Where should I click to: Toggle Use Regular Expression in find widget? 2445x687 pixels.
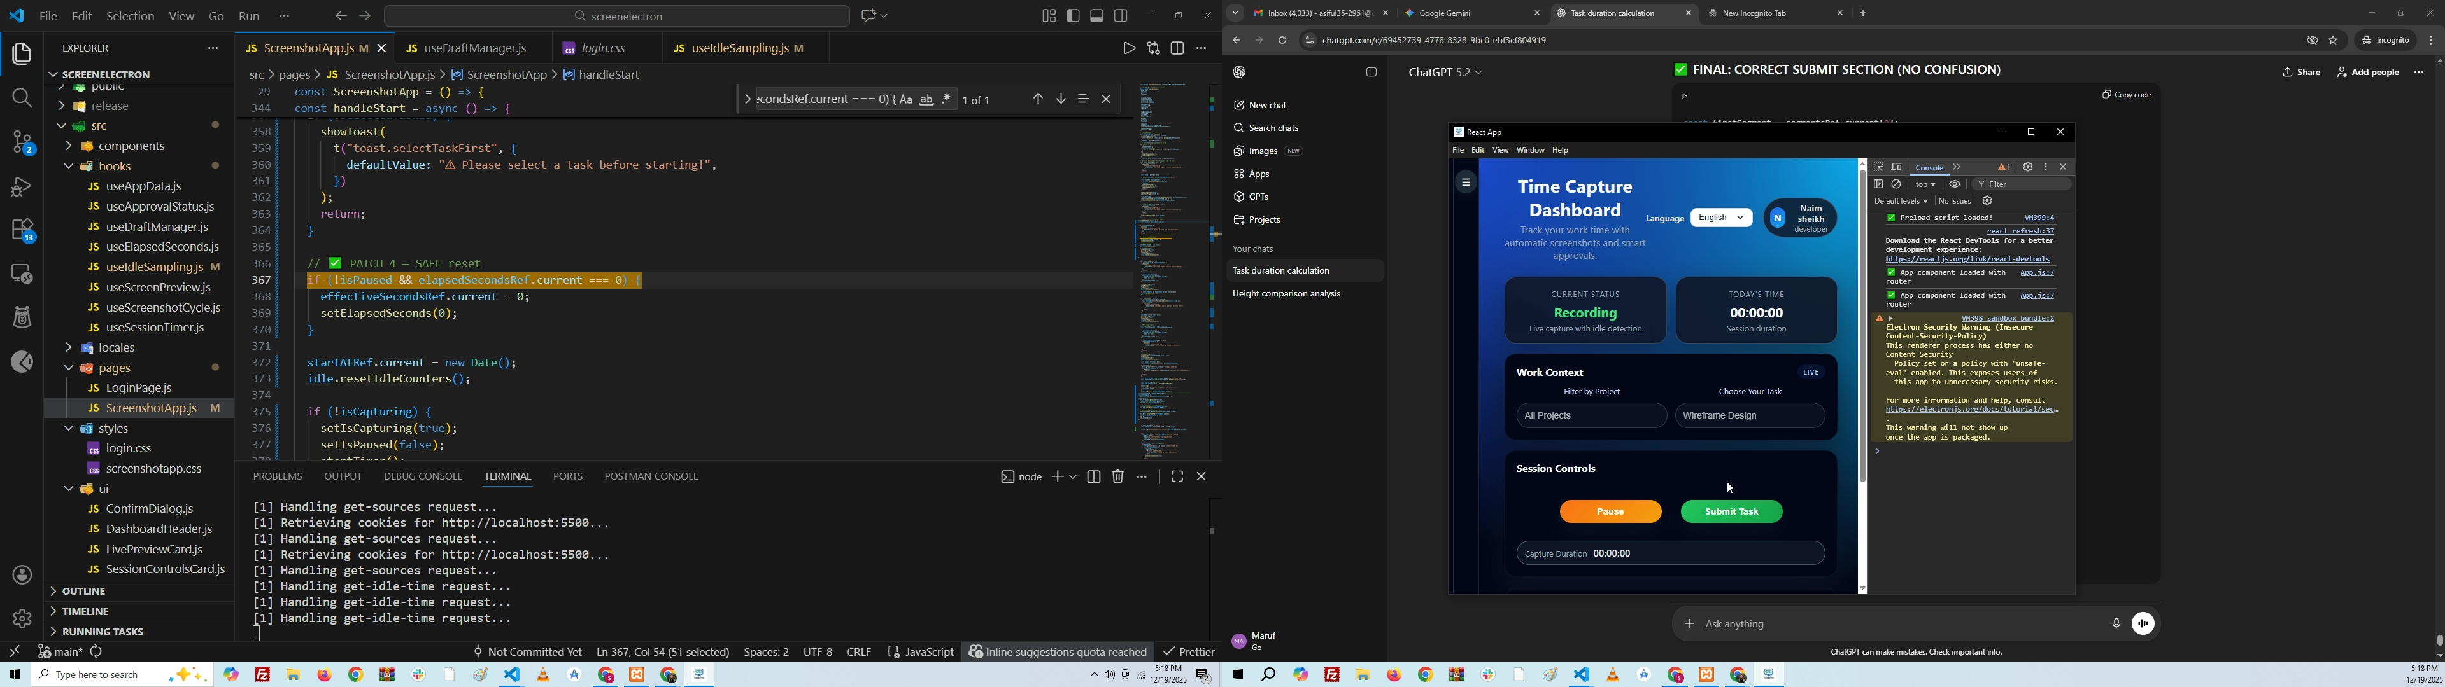click(947, 100)
